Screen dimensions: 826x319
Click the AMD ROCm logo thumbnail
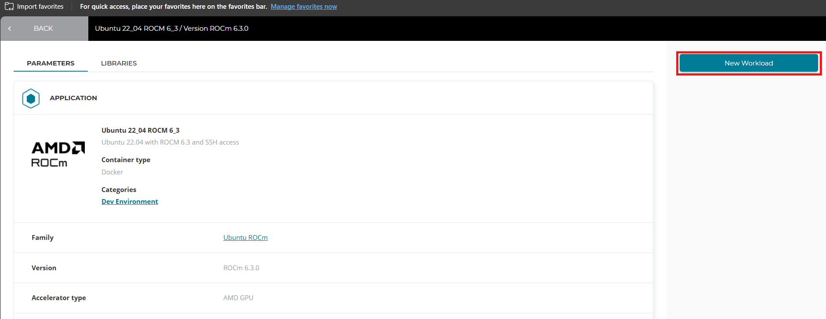[58, 154]
